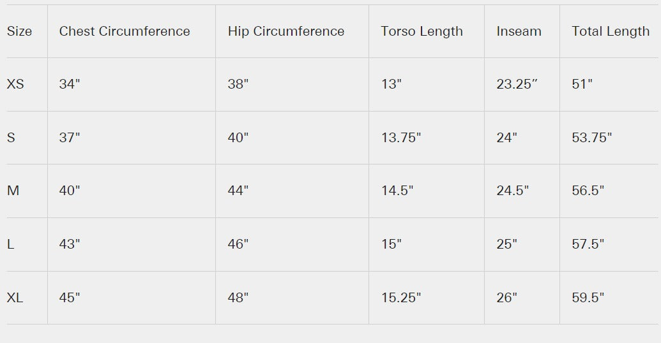Select the 40" hip value for S
The height and width of the screenshot is (343, 661).
click(238, 138)
